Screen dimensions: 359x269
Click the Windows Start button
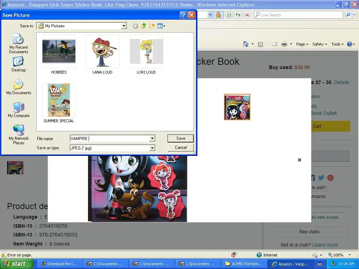click(17, 264)
